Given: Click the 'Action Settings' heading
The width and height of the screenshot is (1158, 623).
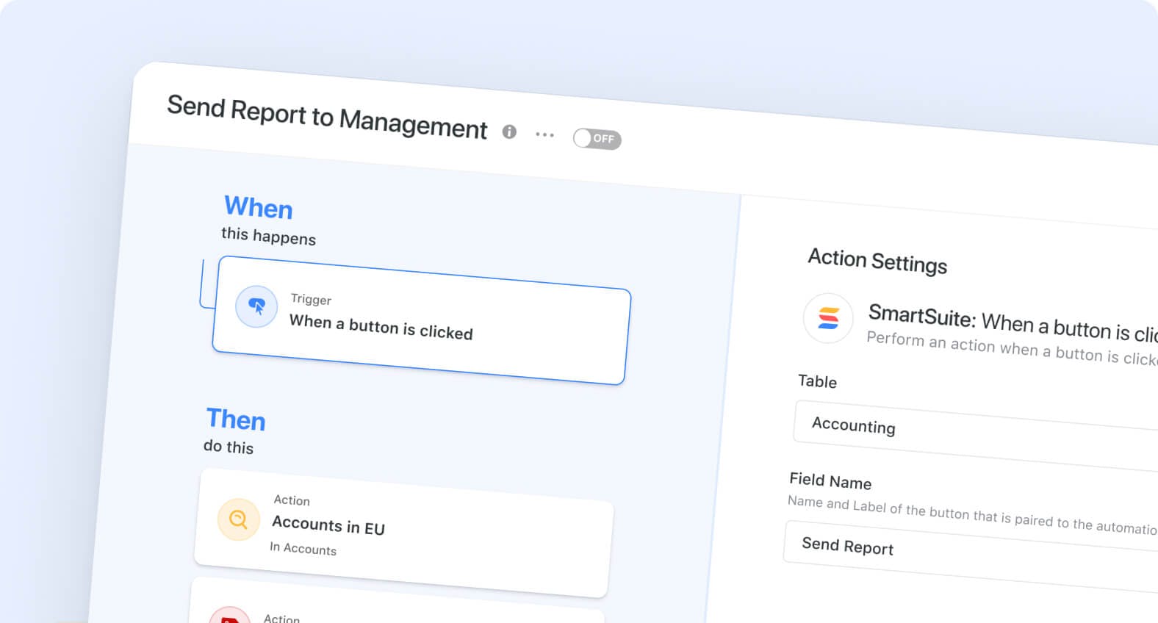Looking at the screenshot, I should coord(877,261).
